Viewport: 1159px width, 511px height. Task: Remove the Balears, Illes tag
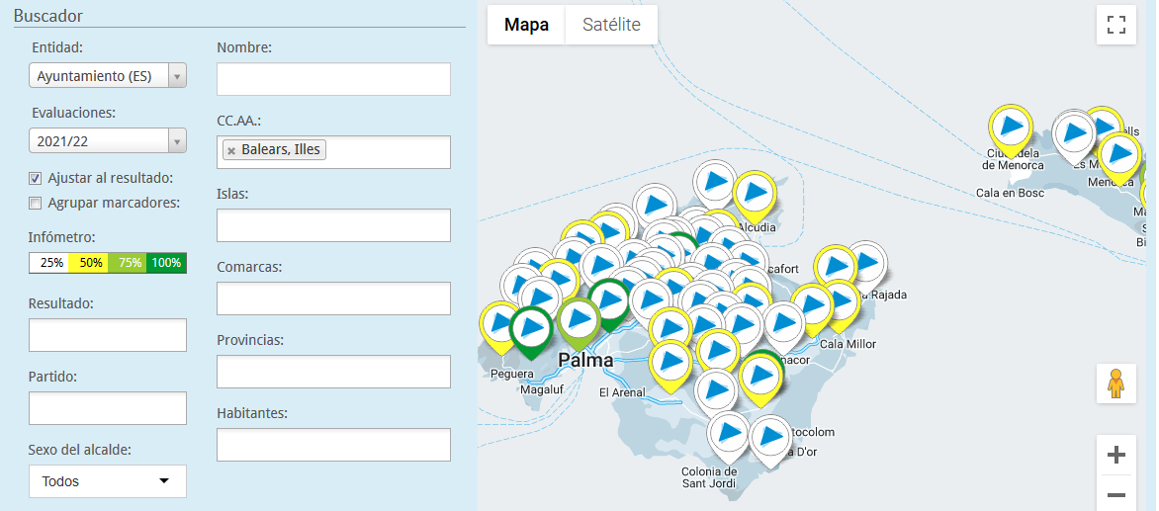(x=231, y=150)
